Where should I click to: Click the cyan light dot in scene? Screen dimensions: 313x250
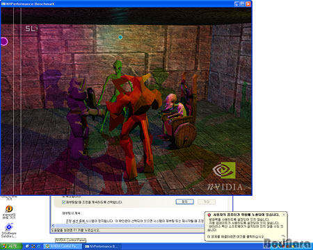point(120,37)
